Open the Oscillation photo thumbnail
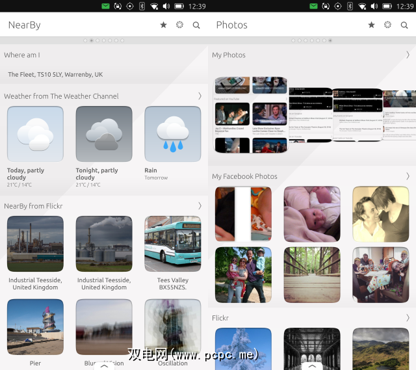Screen dimensions: 416x370 coord(173,327)
